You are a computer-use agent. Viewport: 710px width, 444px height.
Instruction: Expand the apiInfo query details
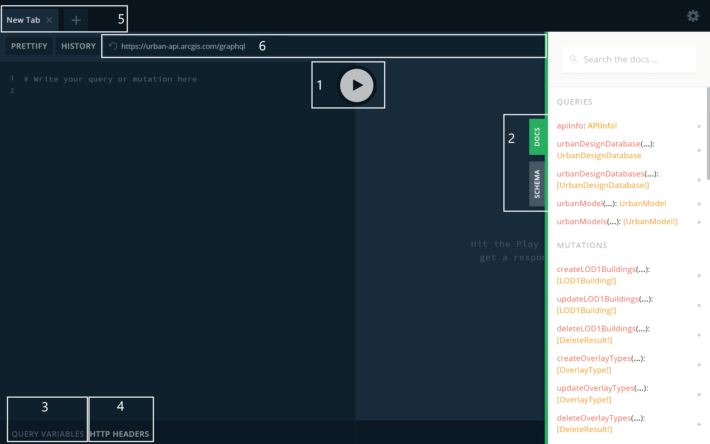click(699, 126)
